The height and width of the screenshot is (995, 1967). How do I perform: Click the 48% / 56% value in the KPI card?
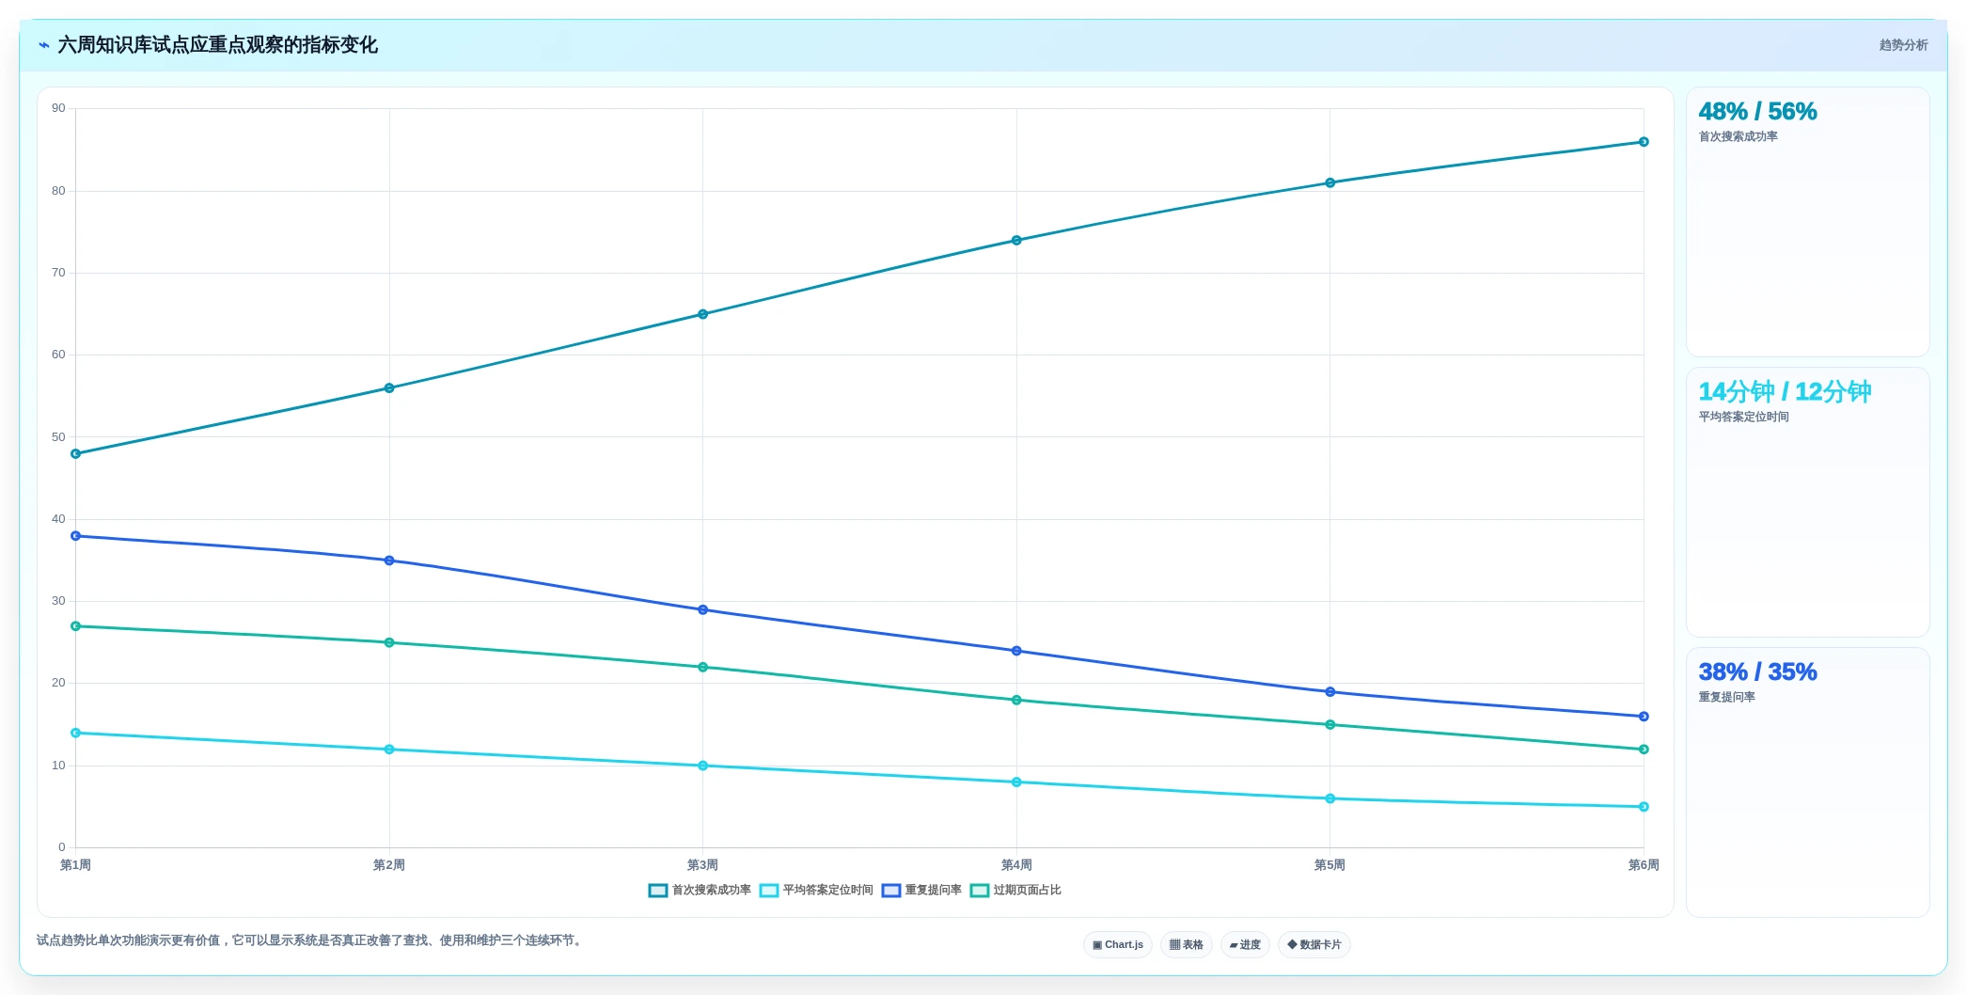coord(1757,112)
